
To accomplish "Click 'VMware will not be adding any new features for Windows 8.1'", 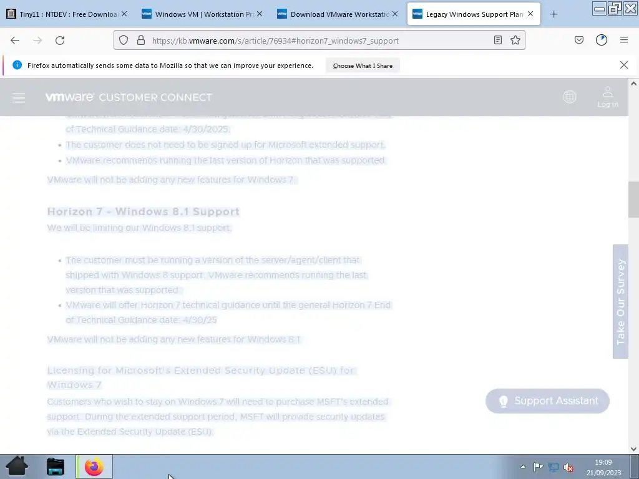I will tap(173, 339).
